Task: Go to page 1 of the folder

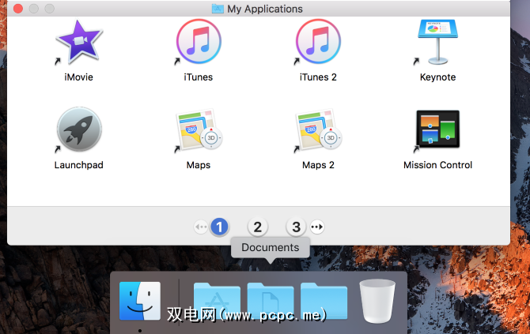Action: [x=219, y=227]
